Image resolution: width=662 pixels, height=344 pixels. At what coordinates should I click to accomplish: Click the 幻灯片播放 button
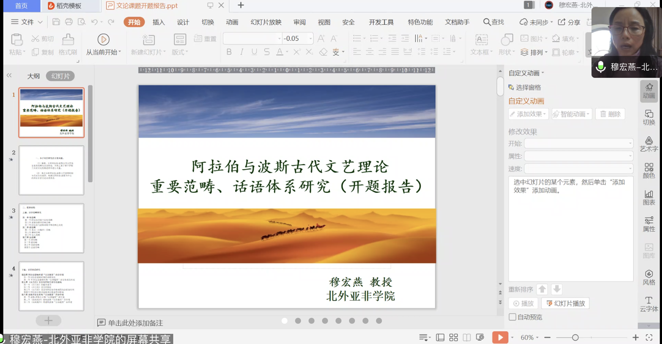[565, 303]
